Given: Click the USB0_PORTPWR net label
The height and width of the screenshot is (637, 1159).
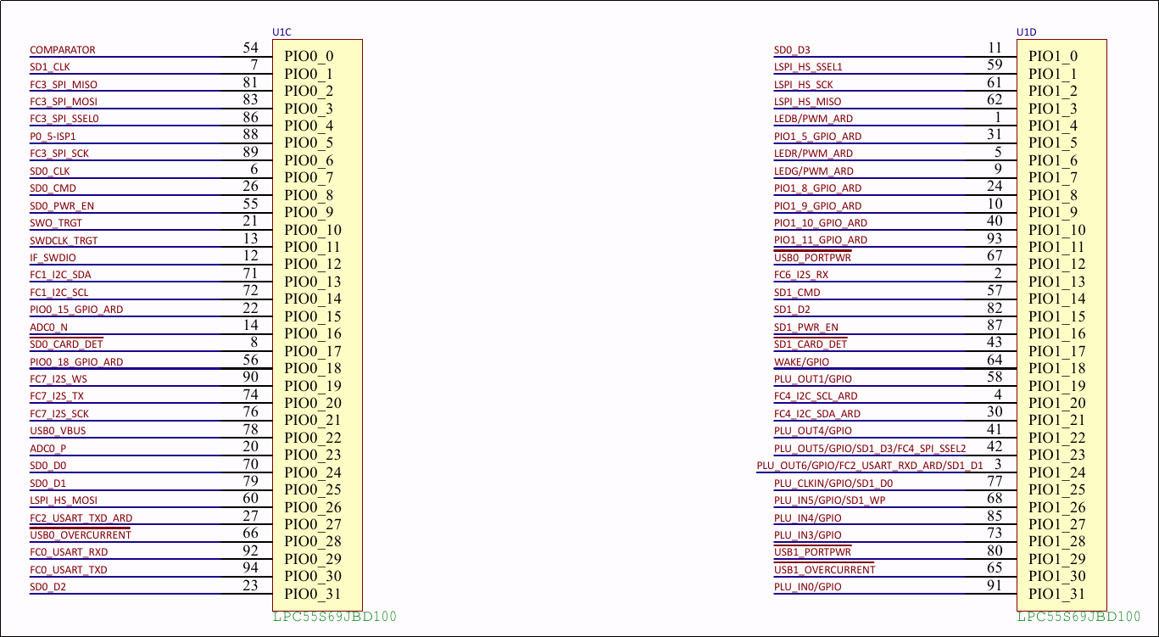Looking at the screenshot, I should (x=812, y=258).
